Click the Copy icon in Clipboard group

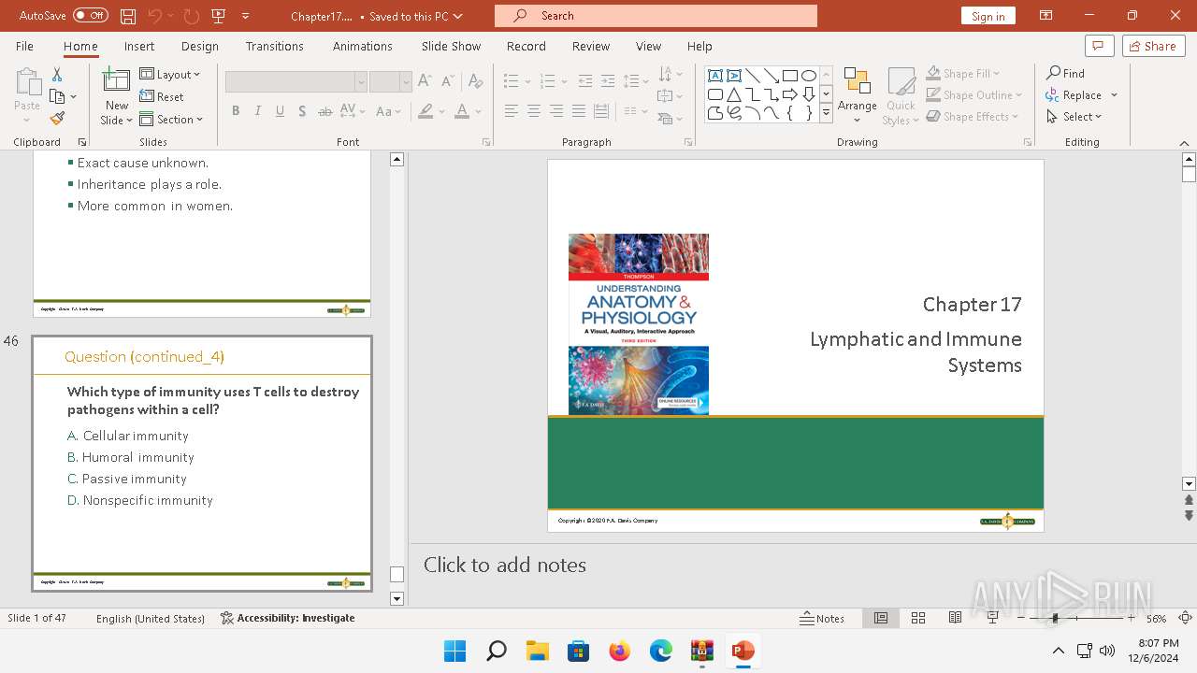pyautogui.click(x=57, y=96)
